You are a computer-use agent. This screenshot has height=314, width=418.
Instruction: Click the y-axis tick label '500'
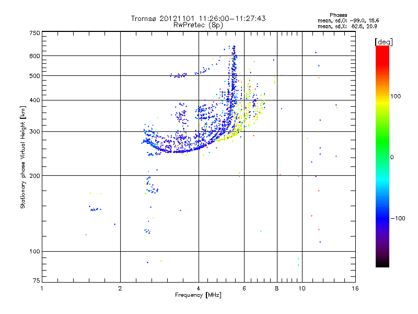(x=34, y=76)
